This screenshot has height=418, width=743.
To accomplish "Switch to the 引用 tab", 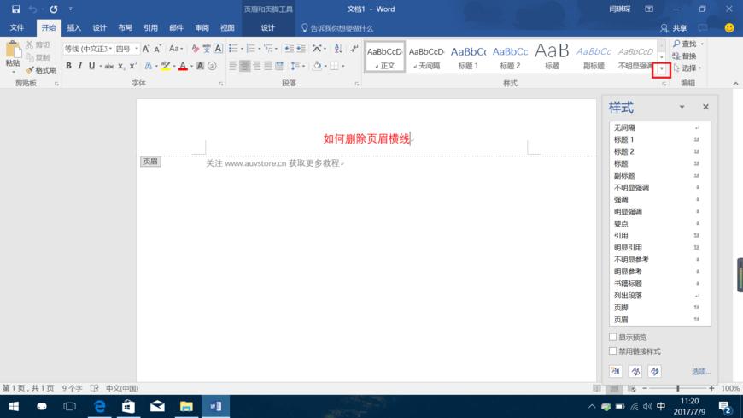I will 150,28.
